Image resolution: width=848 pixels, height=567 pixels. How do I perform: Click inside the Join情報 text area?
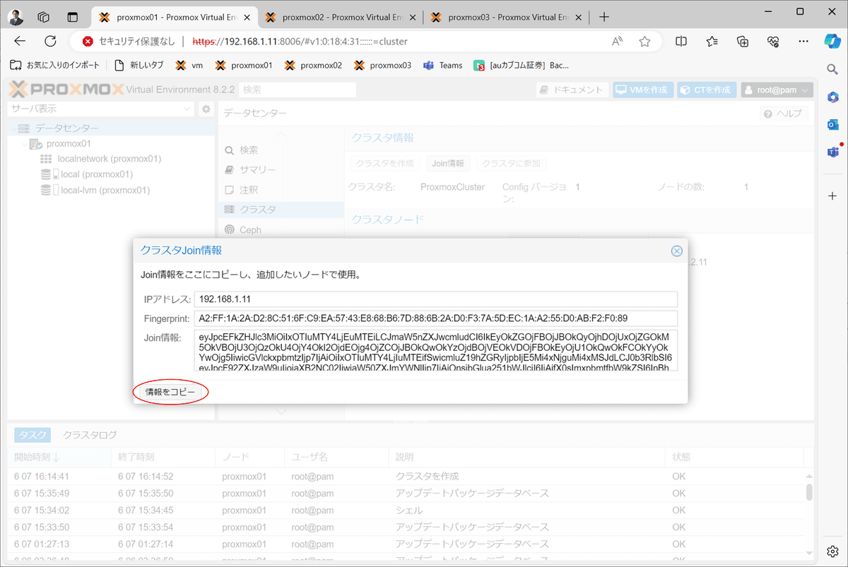click(x=436, y=350)
